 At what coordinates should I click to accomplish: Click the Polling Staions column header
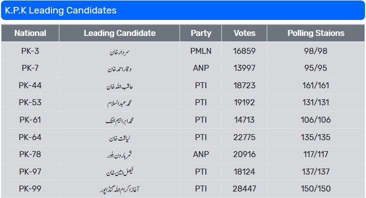click(316, 33)
